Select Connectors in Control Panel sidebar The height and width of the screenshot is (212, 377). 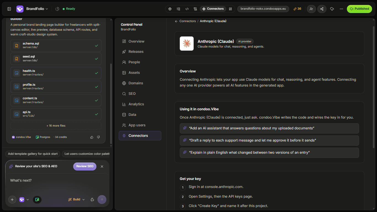[x=140, y=136]
